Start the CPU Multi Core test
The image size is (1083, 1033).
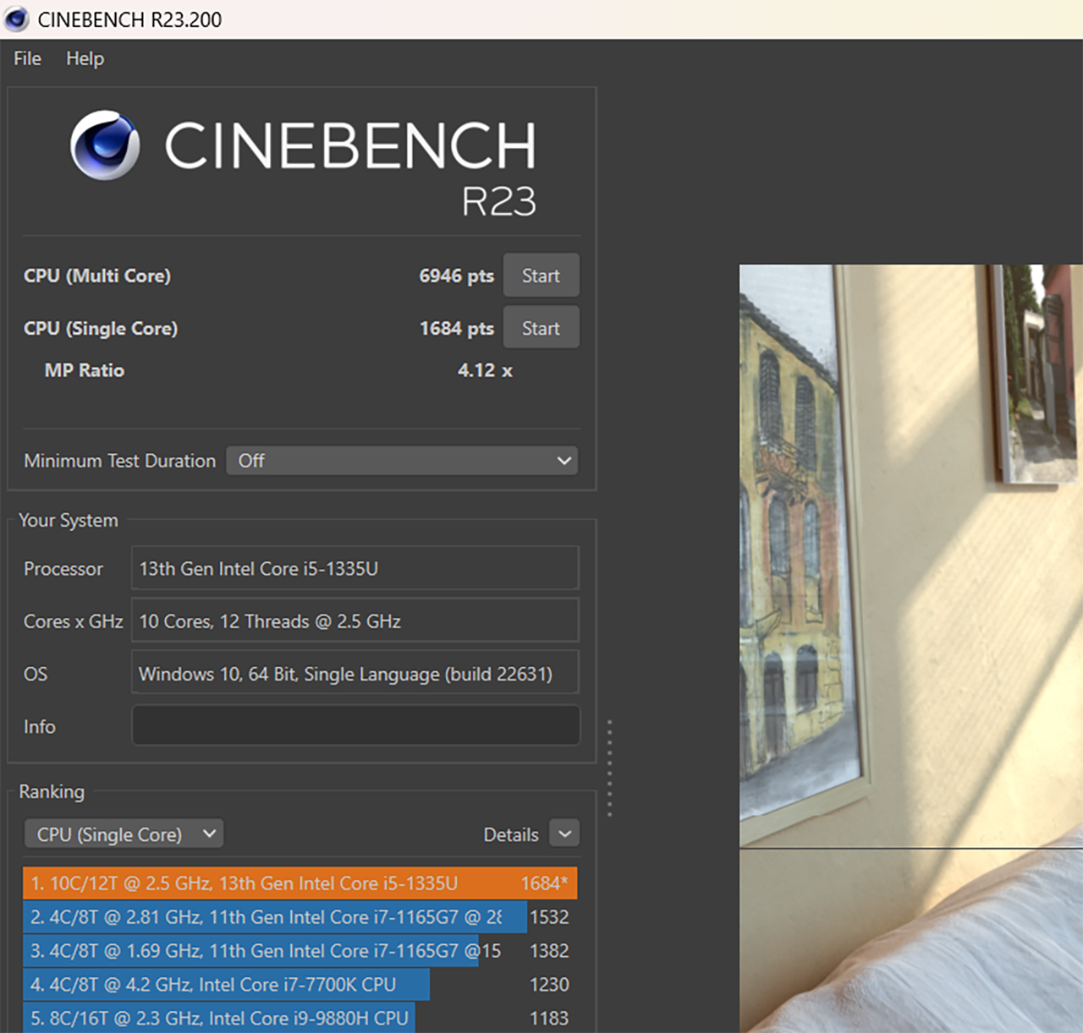pos(541,276)
